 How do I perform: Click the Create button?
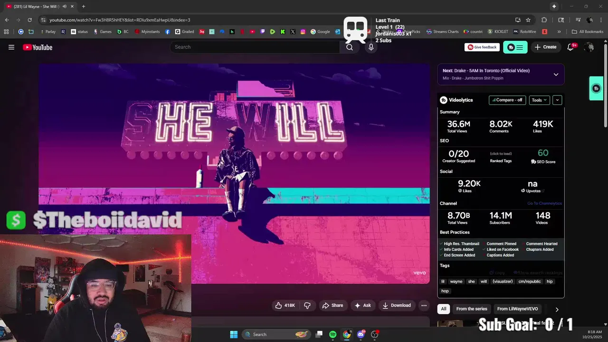tap(545, 47)
